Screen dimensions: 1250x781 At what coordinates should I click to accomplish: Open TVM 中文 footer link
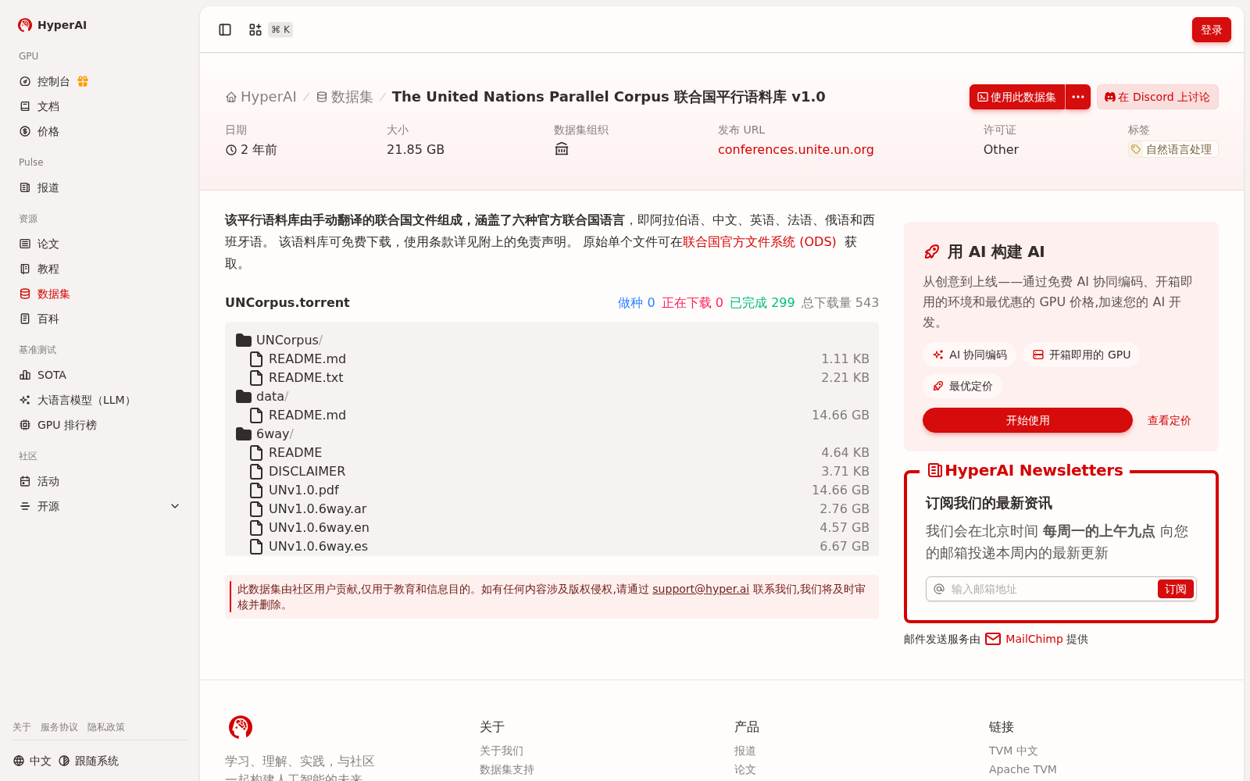[x=1013, y=751]
